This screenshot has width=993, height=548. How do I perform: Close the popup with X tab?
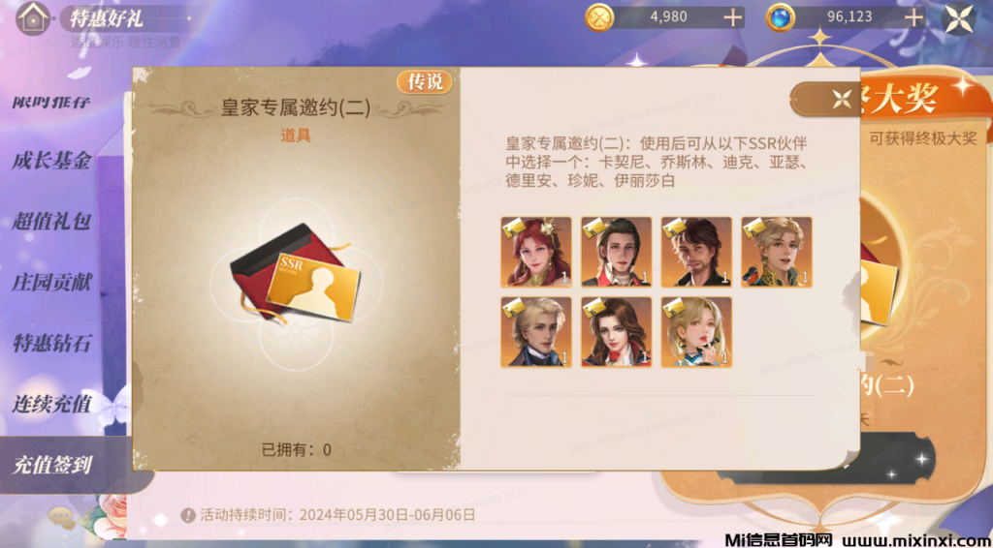[x=842, y=99]
